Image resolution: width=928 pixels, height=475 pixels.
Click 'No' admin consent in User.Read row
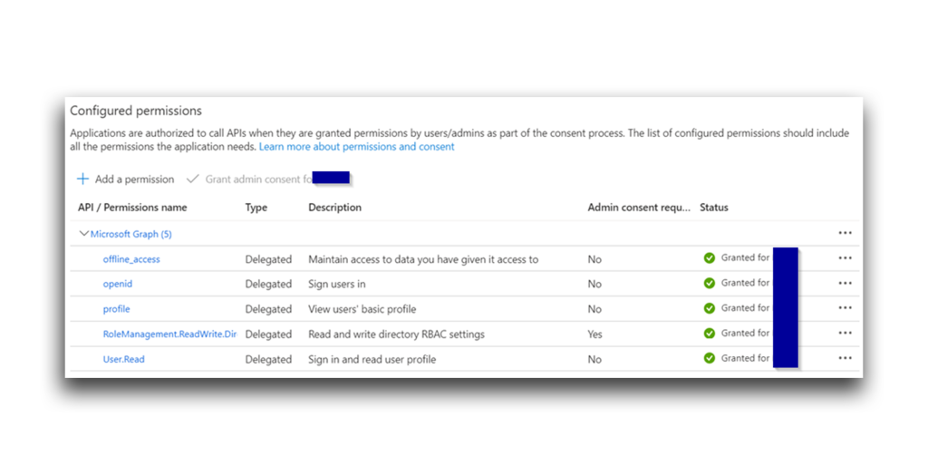(x=594, y=359)
